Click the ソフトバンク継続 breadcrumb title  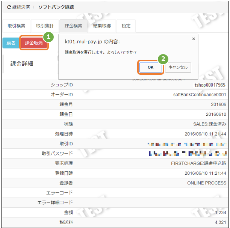tap(56, 7)
